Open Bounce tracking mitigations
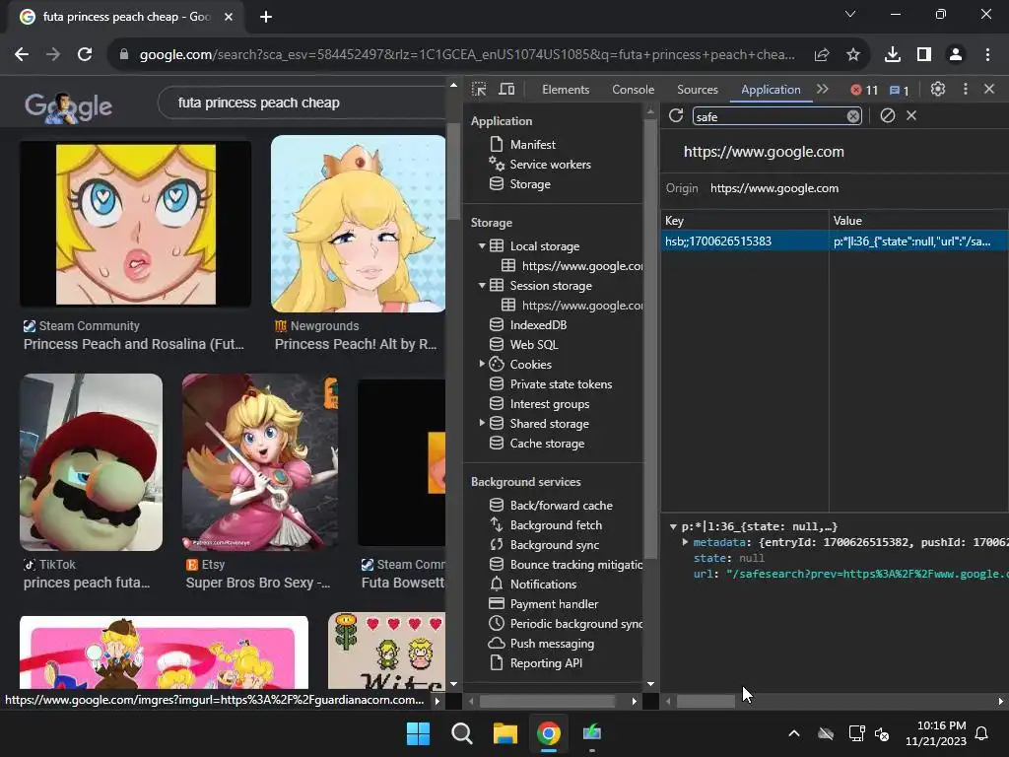Image resolution: width=1009 pixels, height=757 pixels. (x=575, y=565)
